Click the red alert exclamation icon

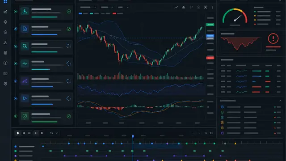tap(273, 38)
